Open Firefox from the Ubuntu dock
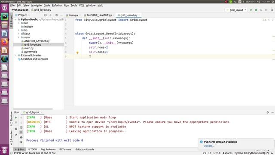Image resolution: width=275 pixels, height=155 pixels. point(5,42)
